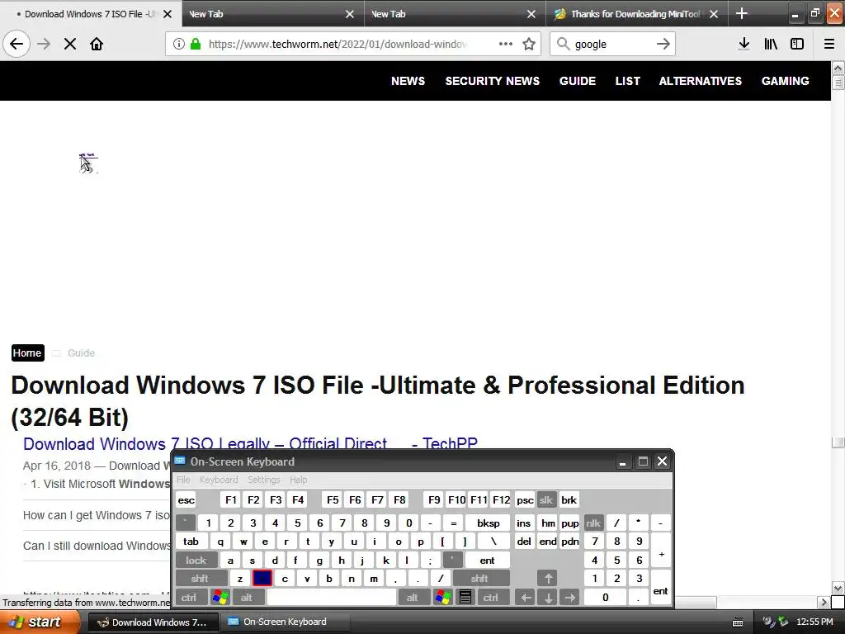Open the ALTERNATIVES navigation link
The width and height of the screenshot is (845, 634).
(700, 81)
